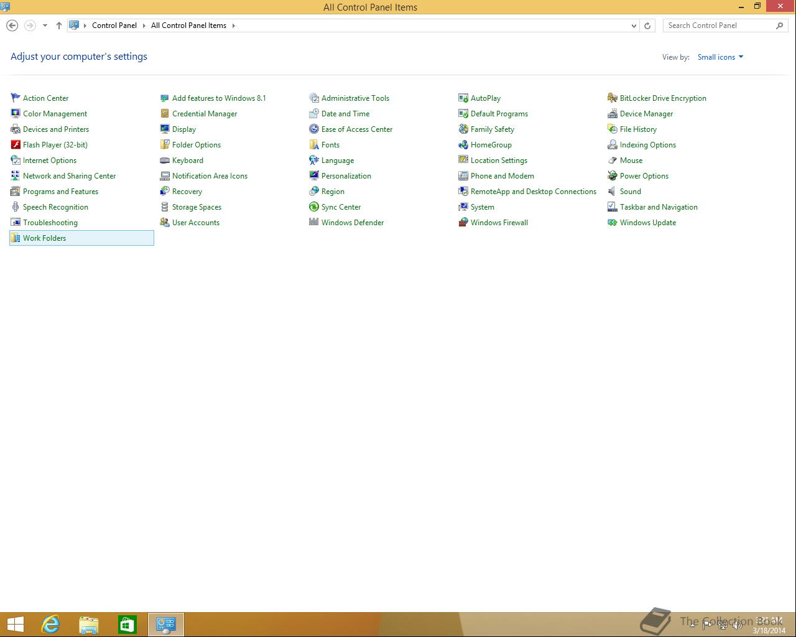Open File Explorer from the taskbar
This screenshot has height=637, width=796.
coord(89,624)
